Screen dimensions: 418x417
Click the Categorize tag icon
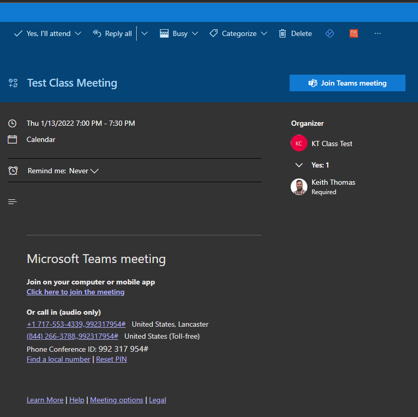[213, 33]
